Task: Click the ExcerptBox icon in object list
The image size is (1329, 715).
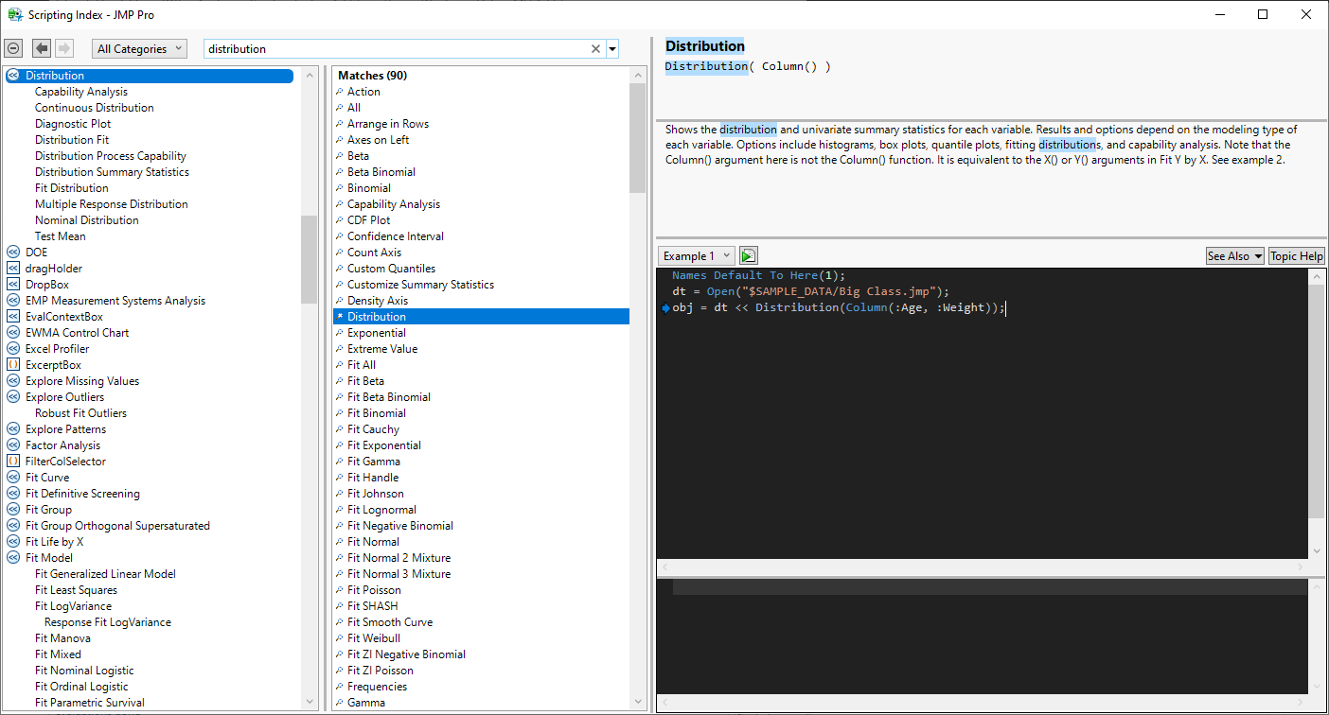Action: click(13, 365)
